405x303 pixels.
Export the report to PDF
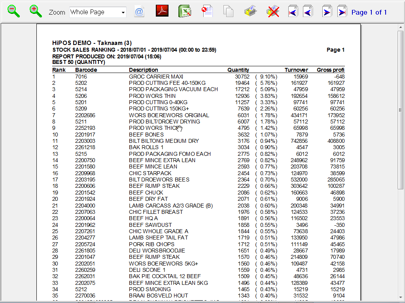tap(162, 11)
